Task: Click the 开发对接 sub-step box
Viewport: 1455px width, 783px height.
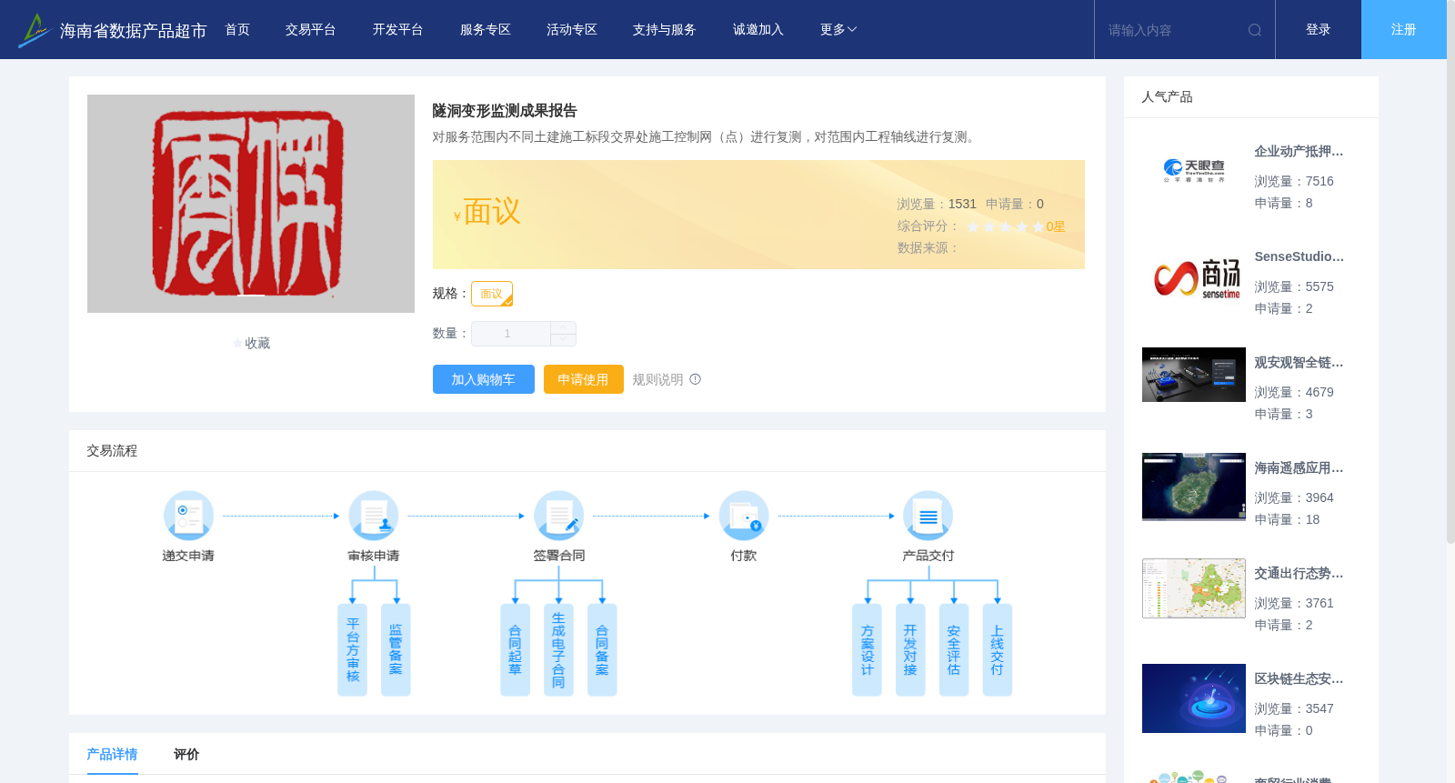Action: 910,650
